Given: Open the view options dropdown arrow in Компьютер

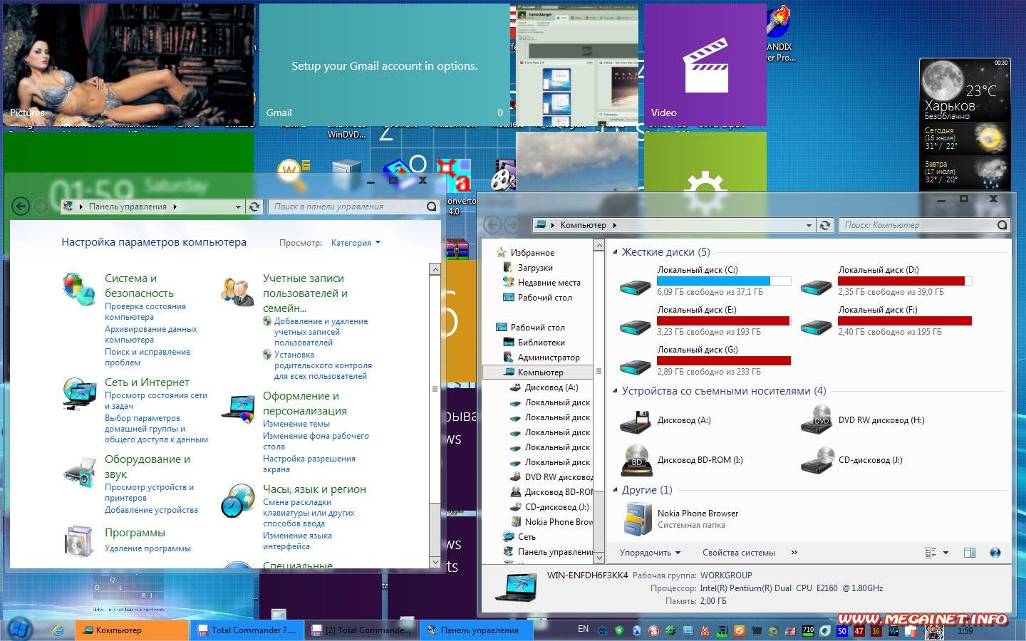Looking at the screenshot, I should (946, 553).
